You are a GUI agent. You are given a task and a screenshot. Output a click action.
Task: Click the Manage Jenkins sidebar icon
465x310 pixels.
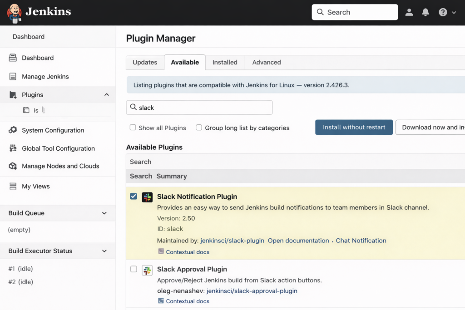coord(13,77)
